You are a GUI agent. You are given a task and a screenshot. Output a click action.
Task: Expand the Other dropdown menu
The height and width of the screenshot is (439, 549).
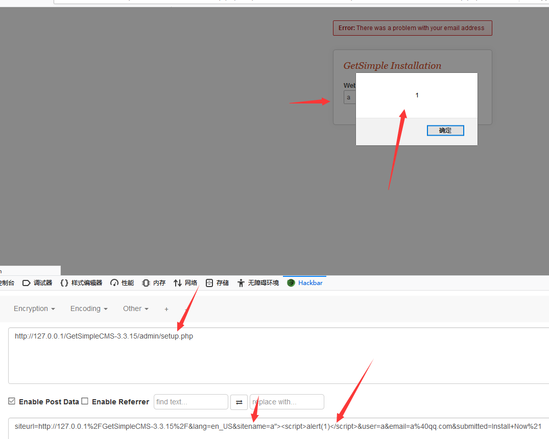pos(135,308)
